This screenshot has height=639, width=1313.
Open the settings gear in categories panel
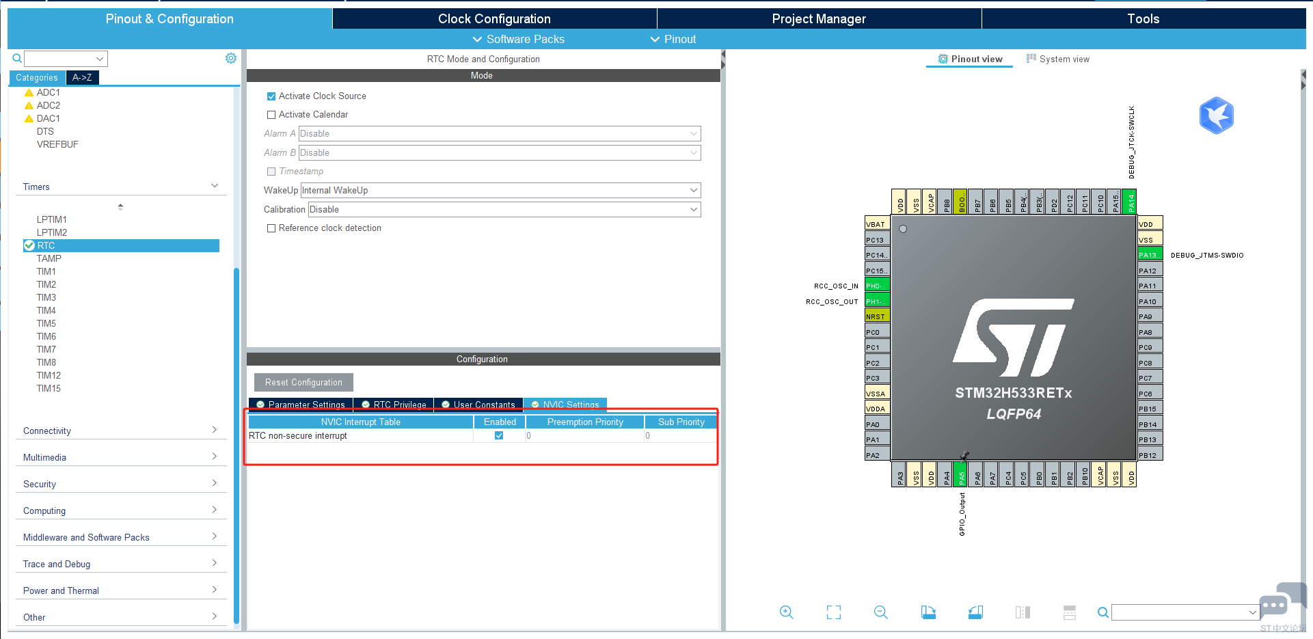231,58
